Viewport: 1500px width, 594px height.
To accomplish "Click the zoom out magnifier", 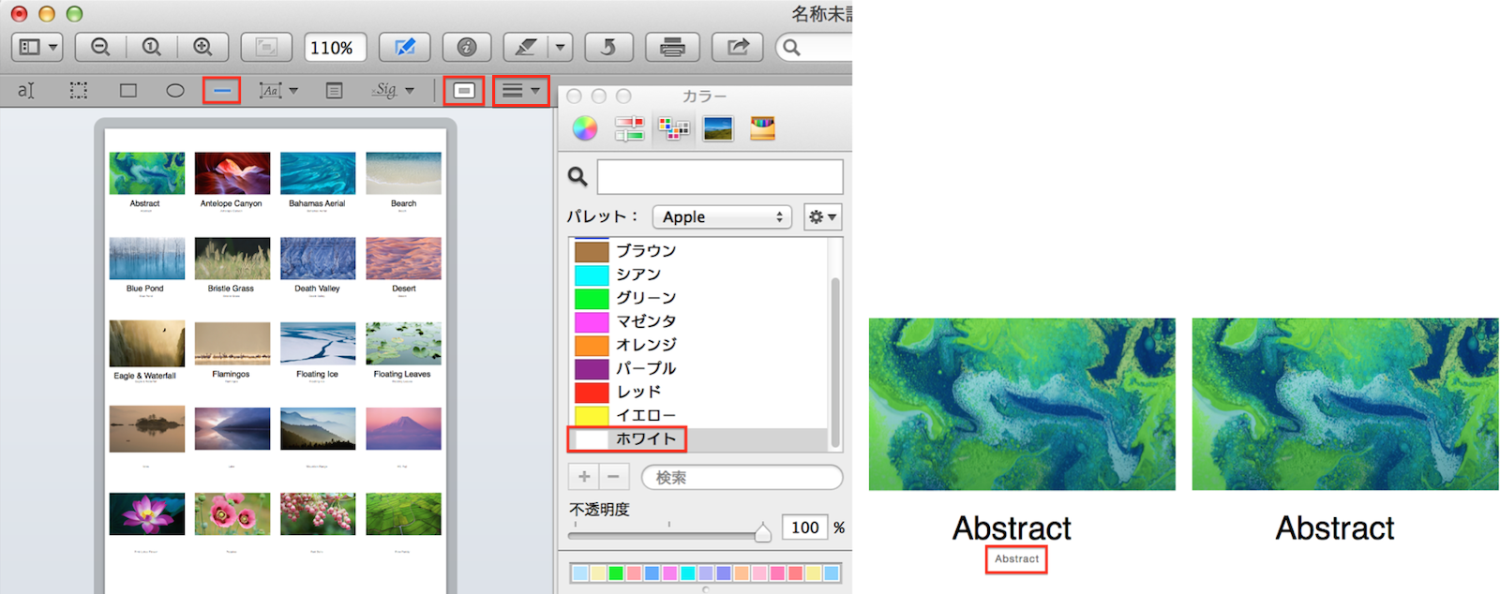I will tap(100, 47).
